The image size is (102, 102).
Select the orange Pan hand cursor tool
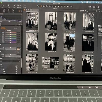[41, 6]
